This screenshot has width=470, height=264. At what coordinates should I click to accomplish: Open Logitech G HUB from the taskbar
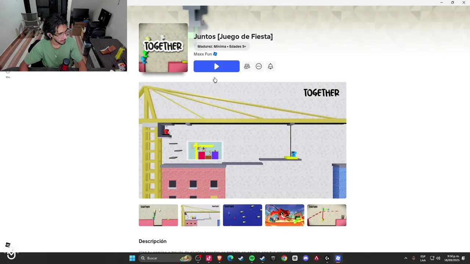pyautogui.click(x=327, y=258)
